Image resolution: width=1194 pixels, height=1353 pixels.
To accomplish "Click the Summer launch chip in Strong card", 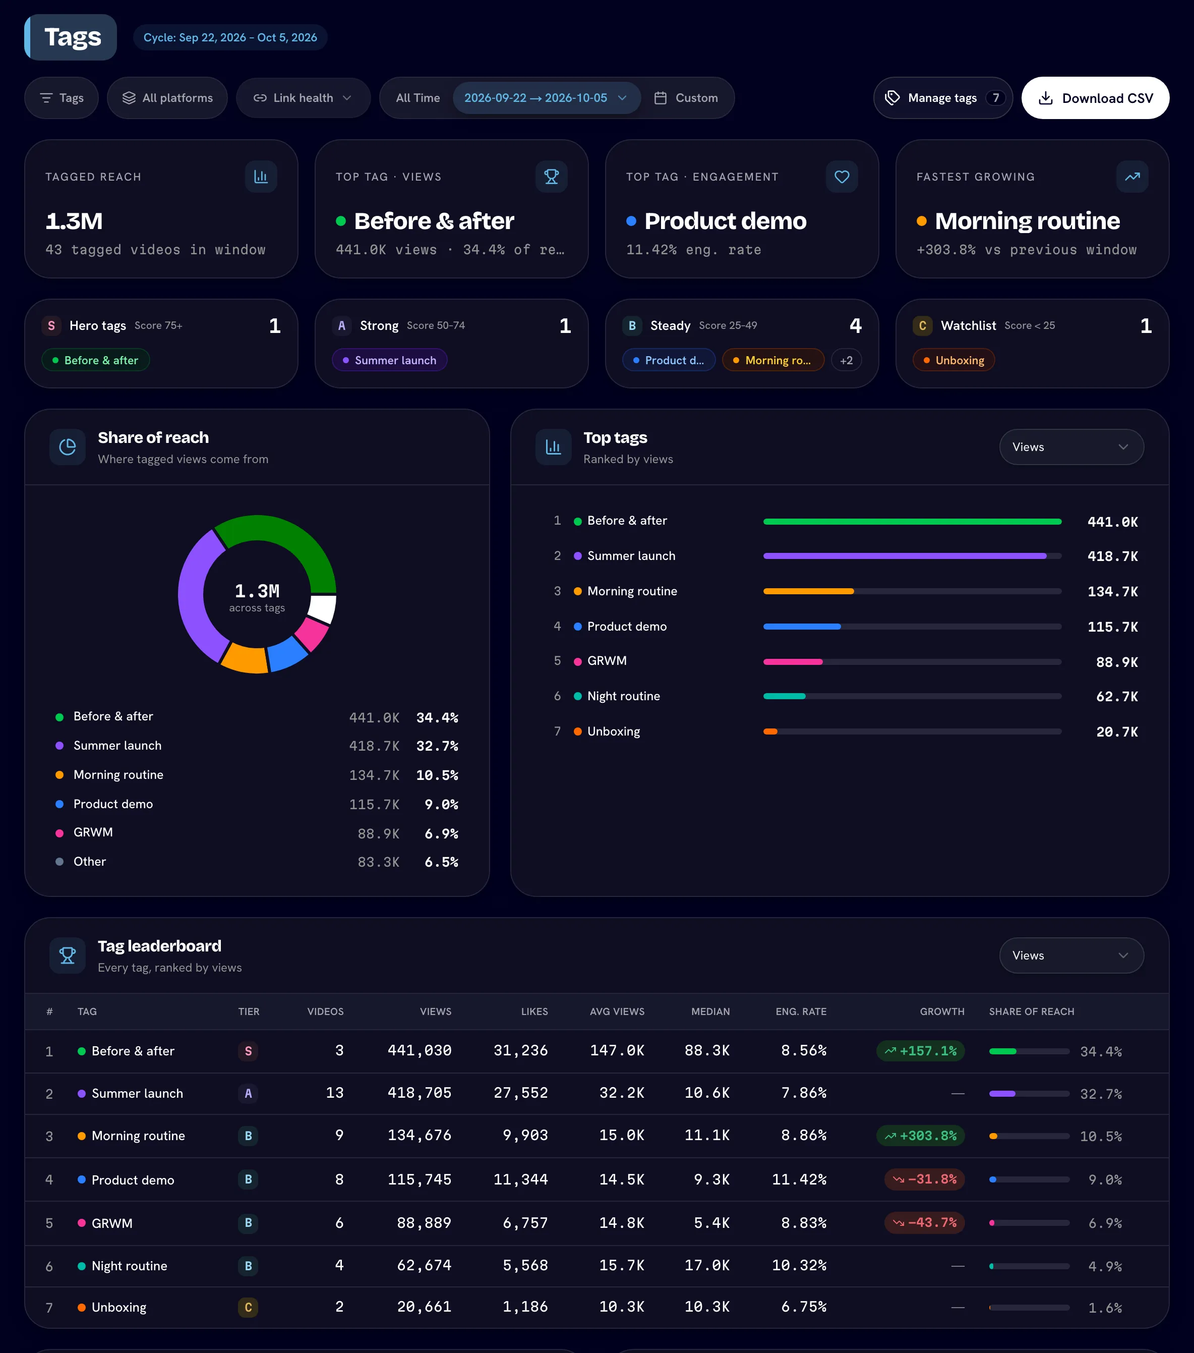I will click(x=390, y=360).
